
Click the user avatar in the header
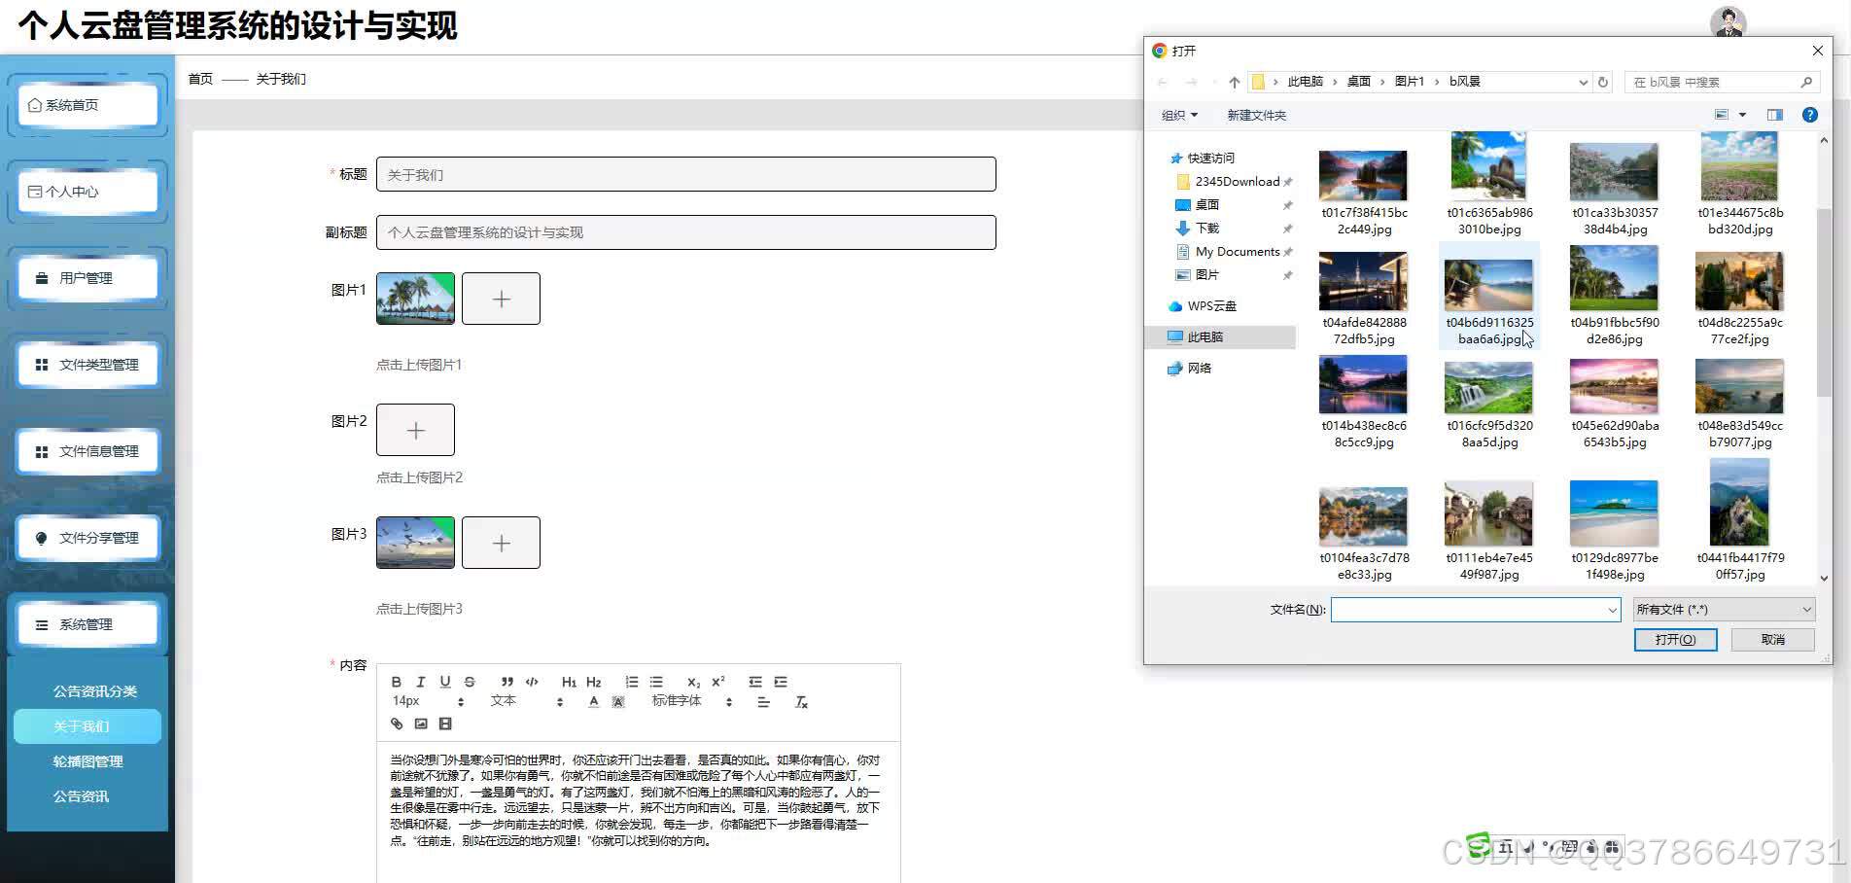1728,21
